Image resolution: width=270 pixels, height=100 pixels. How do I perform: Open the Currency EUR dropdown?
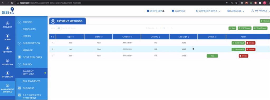pos(208,11)
